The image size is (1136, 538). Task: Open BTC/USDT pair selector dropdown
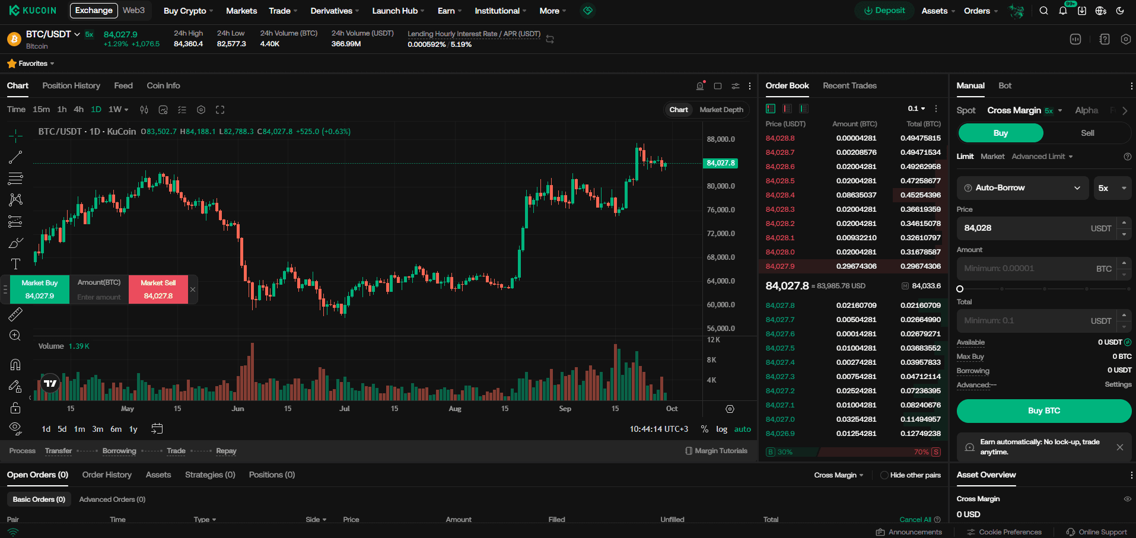pos(53,34)
